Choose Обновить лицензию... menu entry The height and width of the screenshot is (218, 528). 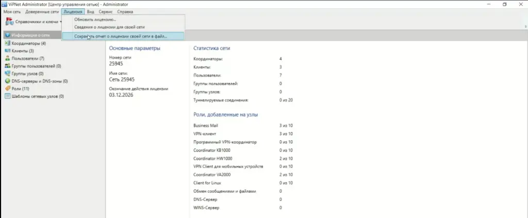(123, 20)
